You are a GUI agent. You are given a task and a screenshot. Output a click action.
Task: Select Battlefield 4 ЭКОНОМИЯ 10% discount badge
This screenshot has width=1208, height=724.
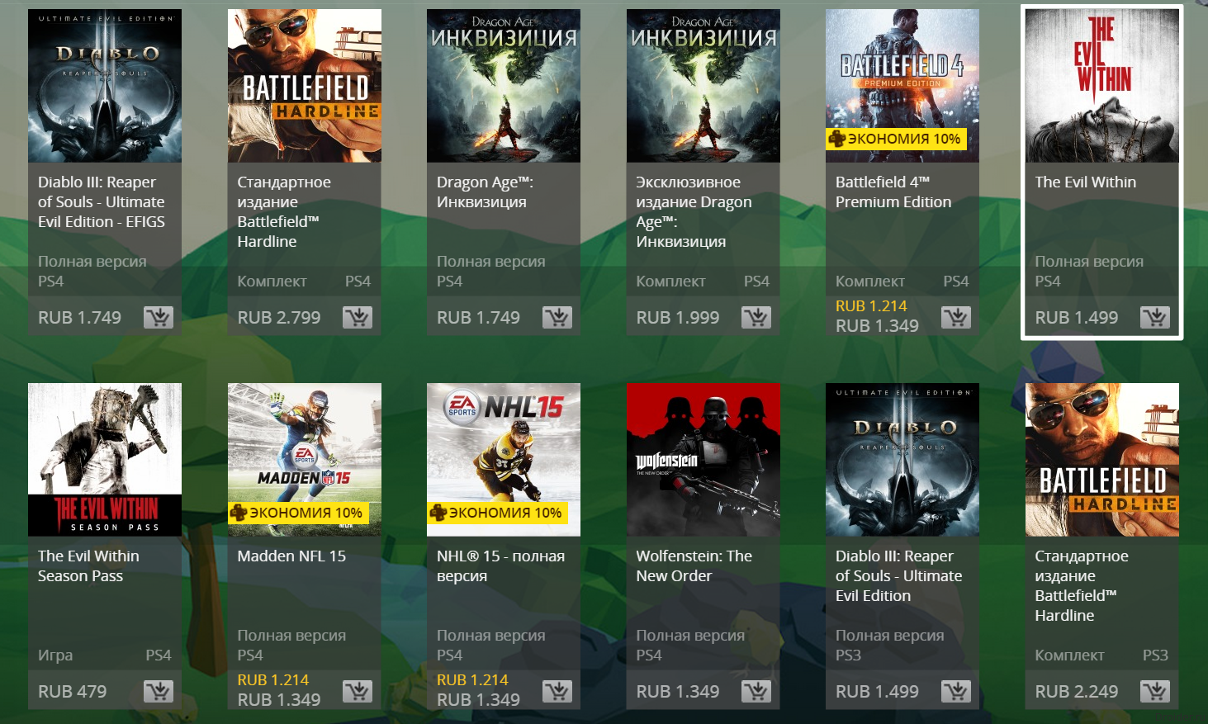(896, 139)
